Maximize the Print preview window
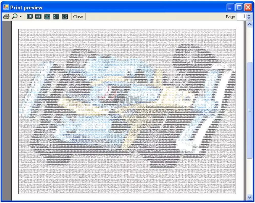 pos(239,7)
